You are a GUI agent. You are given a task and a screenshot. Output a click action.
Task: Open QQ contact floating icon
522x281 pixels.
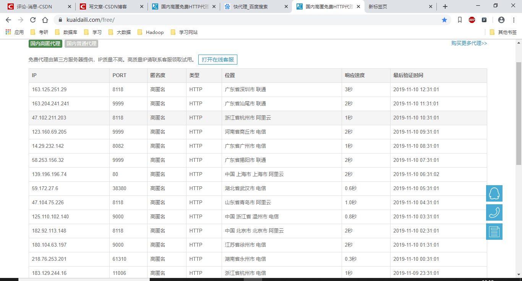point(494,193)
